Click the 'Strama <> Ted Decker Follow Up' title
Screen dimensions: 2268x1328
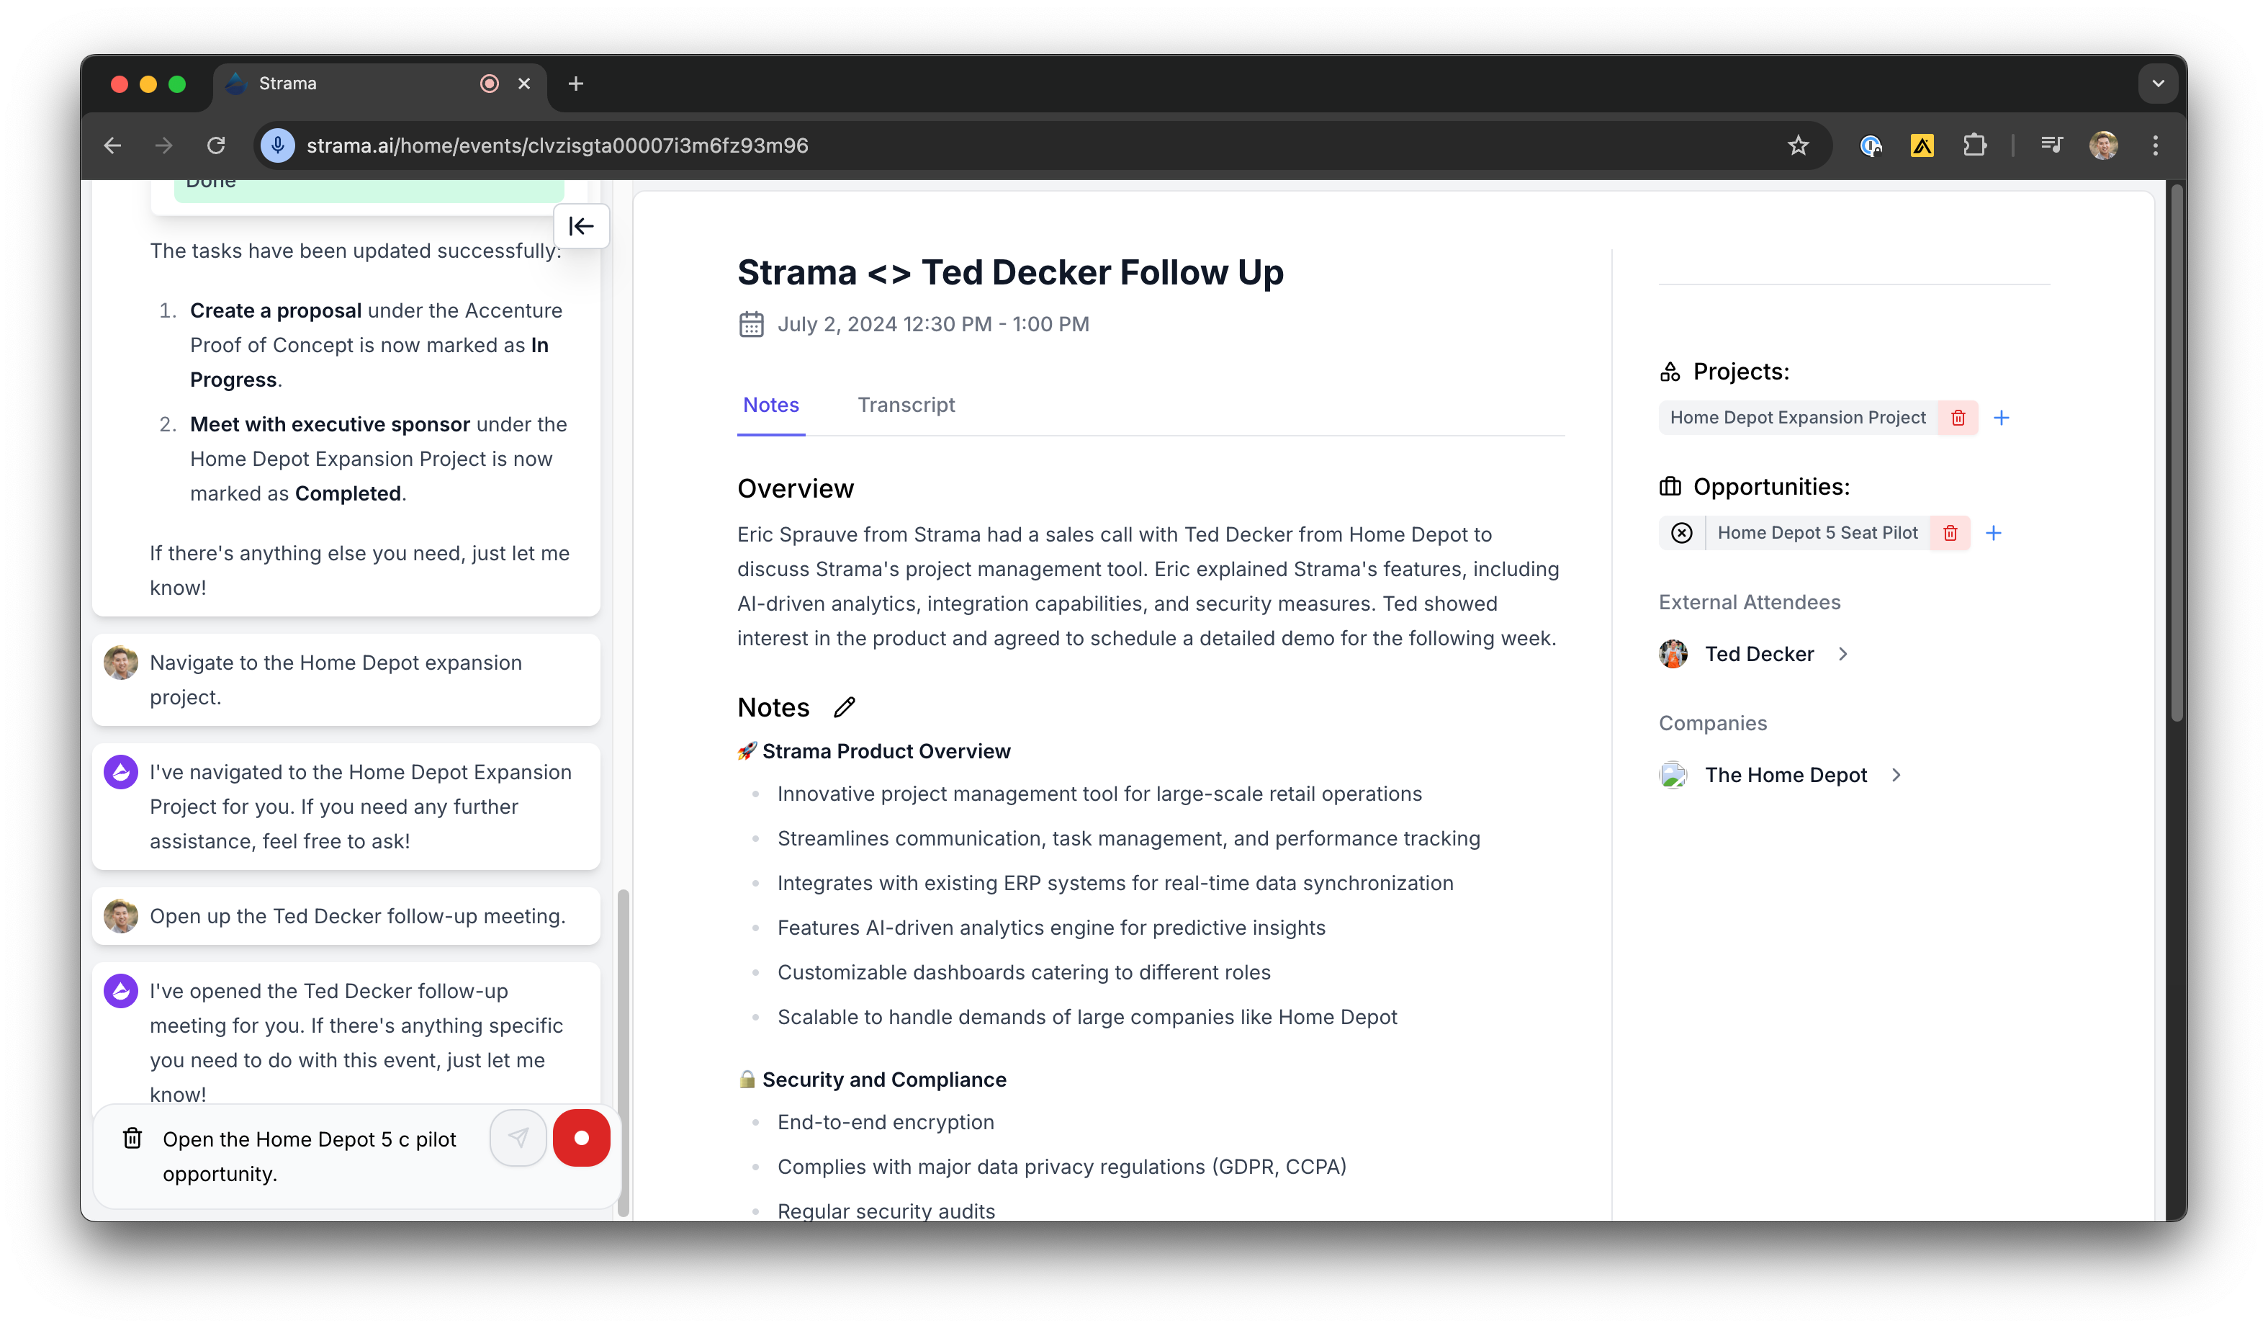coord(1009,273)
